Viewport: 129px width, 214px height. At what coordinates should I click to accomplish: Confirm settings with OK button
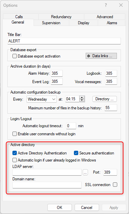click(x=59, y=208)
